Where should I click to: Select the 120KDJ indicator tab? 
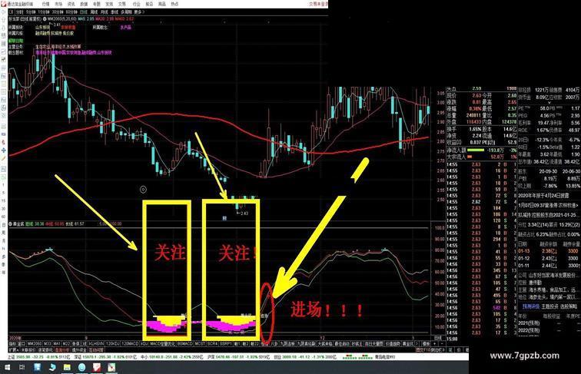tap(113, 343)
